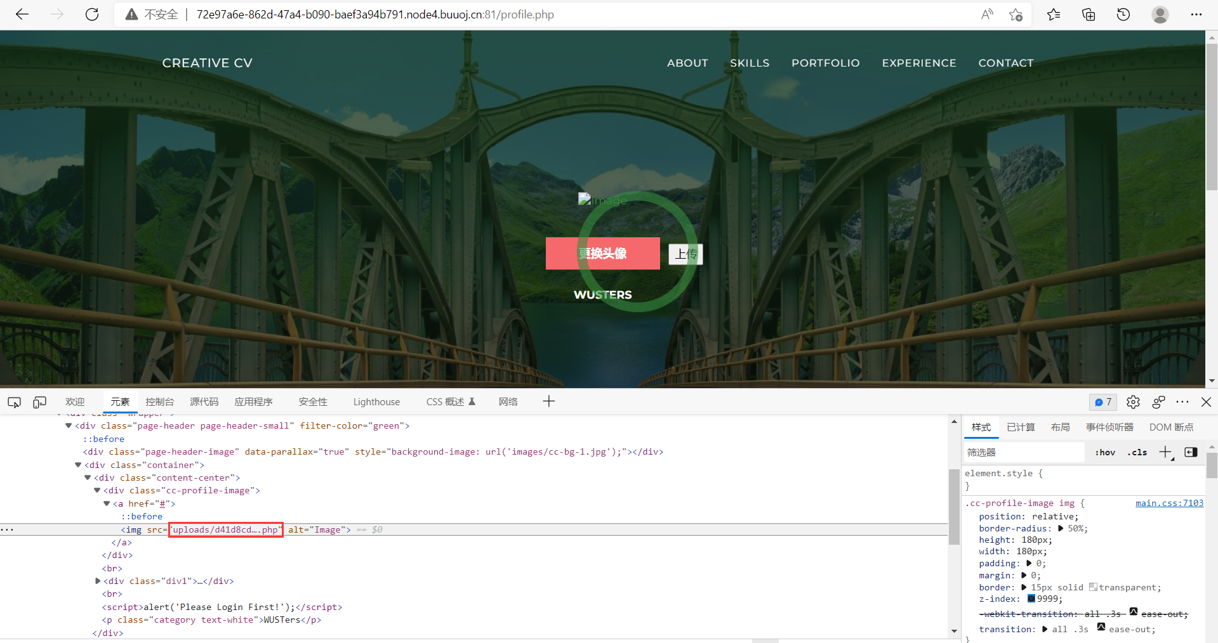Click the CREATIVE CV site logo

tap(207, 63)
